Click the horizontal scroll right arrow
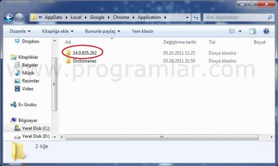The image size is (278, 166). click(271, 137)
